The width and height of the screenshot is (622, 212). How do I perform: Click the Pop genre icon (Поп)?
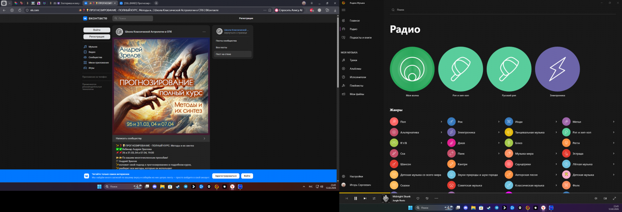coord(394,122)
